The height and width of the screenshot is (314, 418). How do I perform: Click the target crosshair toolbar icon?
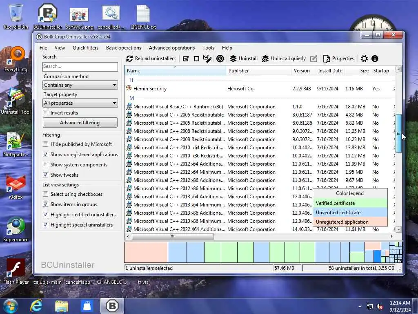[220, 58]
